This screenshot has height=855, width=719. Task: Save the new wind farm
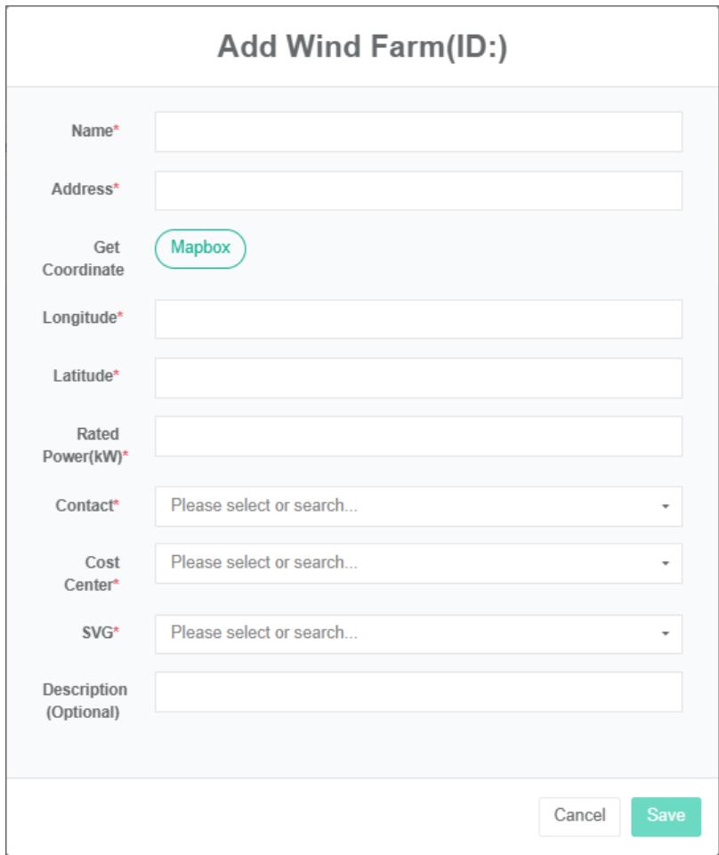point(666,815)
